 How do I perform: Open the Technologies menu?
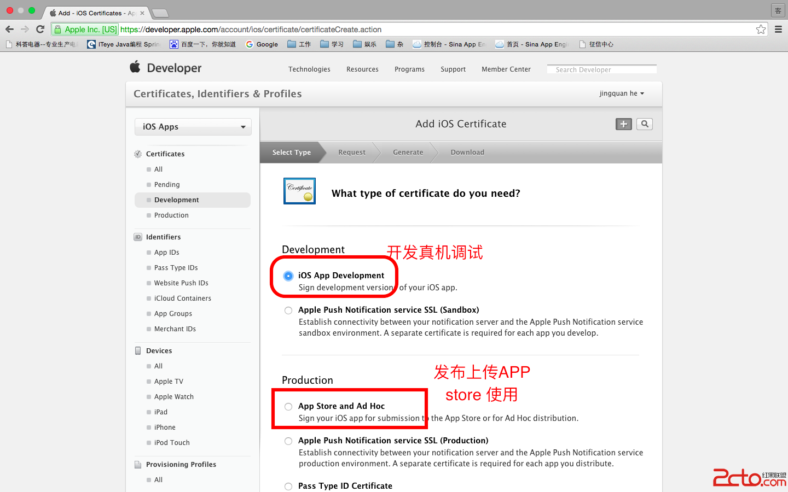[x=309, y=69]
